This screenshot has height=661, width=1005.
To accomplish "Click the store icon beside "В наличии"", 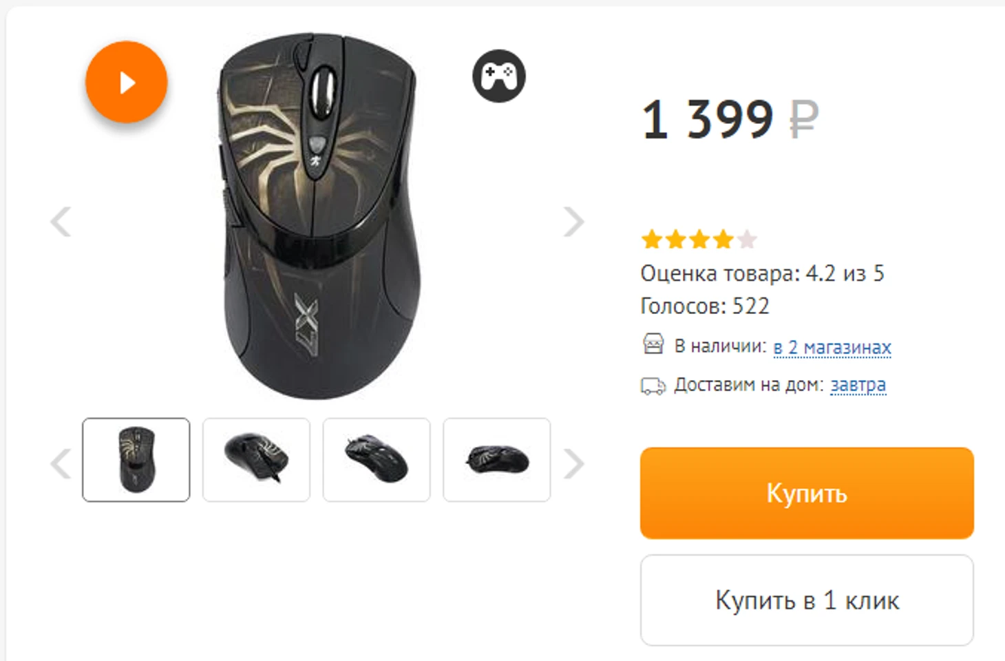I will click(x=653, y=344).
